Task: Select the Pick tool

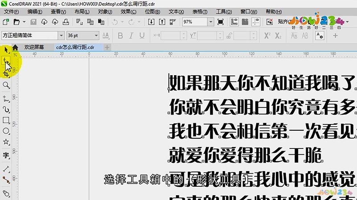Action: (x=6, y=50)
